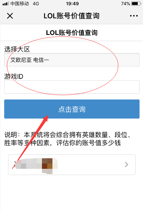143x211 pixels.
Task: Tap the text 评估你的账号值多少钱
Action: pyautogui.click(x=88, y=143)
